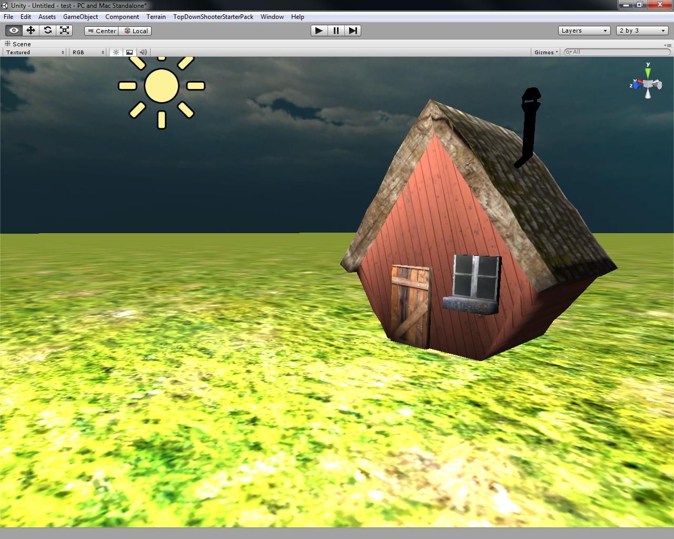Open the RGB render mode dropdown
Image resolution: width=674 pixels, height=539 pixels.
pyautogui.click(x=86, y=52)
